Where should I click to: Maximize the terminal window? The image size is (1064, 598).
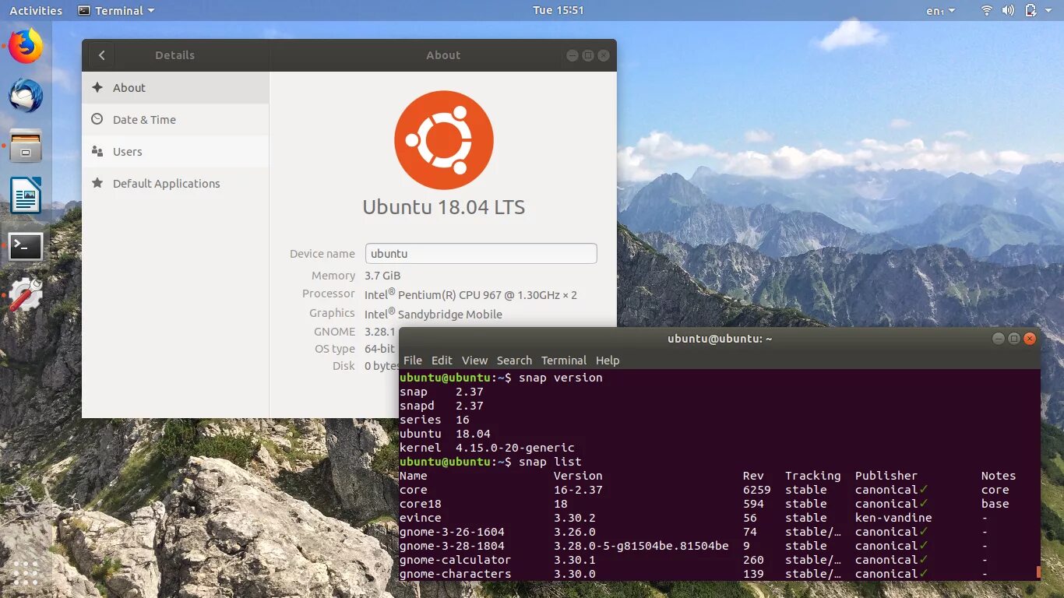[1014, 339]
